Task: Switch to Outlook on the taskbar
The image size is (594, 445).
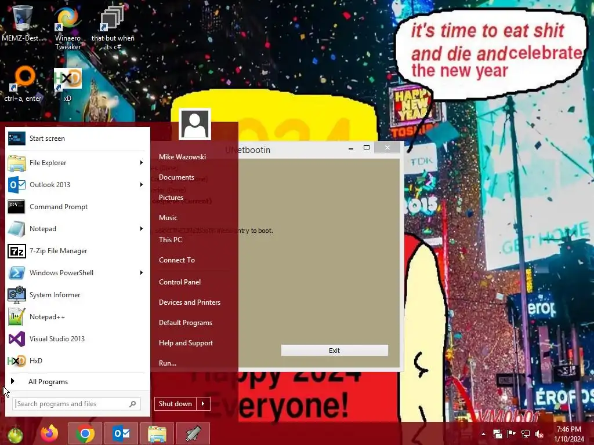Action: point(121,433)
